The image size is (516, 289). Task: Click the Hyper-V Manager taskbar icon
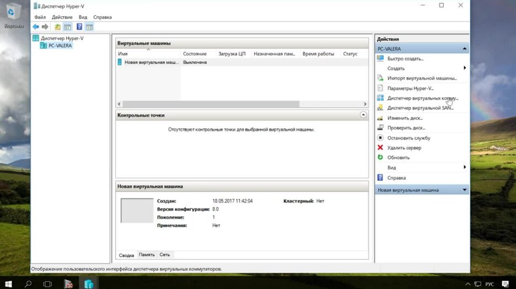(89, 283)
